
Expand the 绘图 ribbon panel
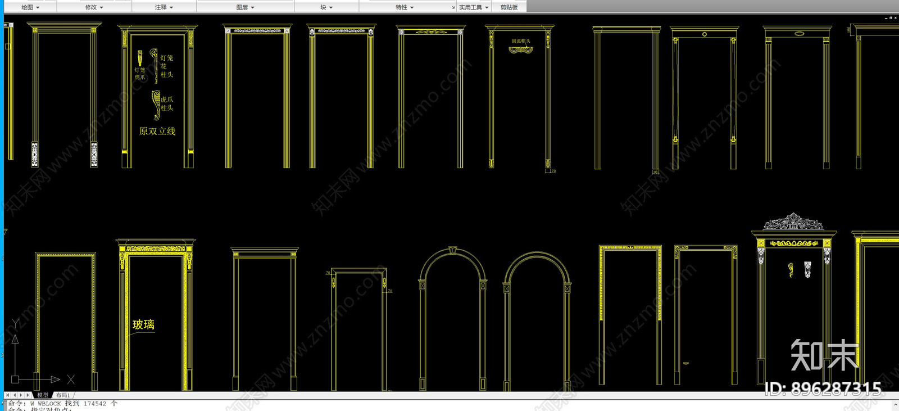pos(30,7)
